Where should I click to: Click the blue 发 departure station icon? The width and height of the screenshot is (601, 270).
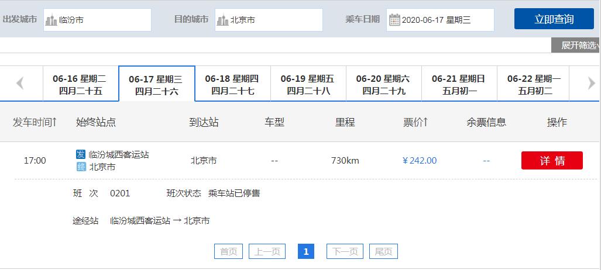[81, 154]
